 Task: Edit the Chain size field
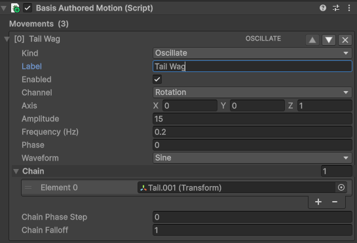tap(337, 171)
